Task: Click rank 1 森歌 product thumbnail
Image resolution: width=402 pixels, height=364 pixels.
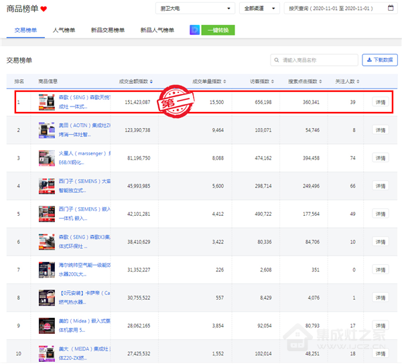Action: pyautogui.click(x=47, y=102)
